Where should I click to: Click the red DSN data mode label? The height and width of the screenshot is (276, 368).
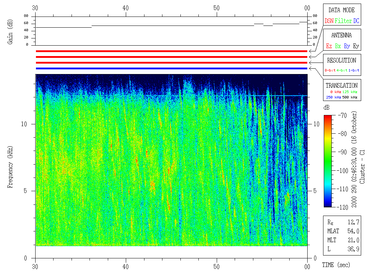329,21
